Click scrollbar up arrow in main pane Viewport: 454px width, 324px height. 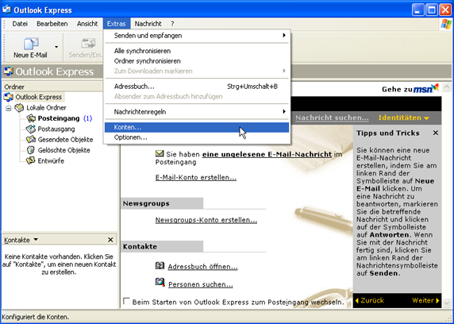(447, 87)
